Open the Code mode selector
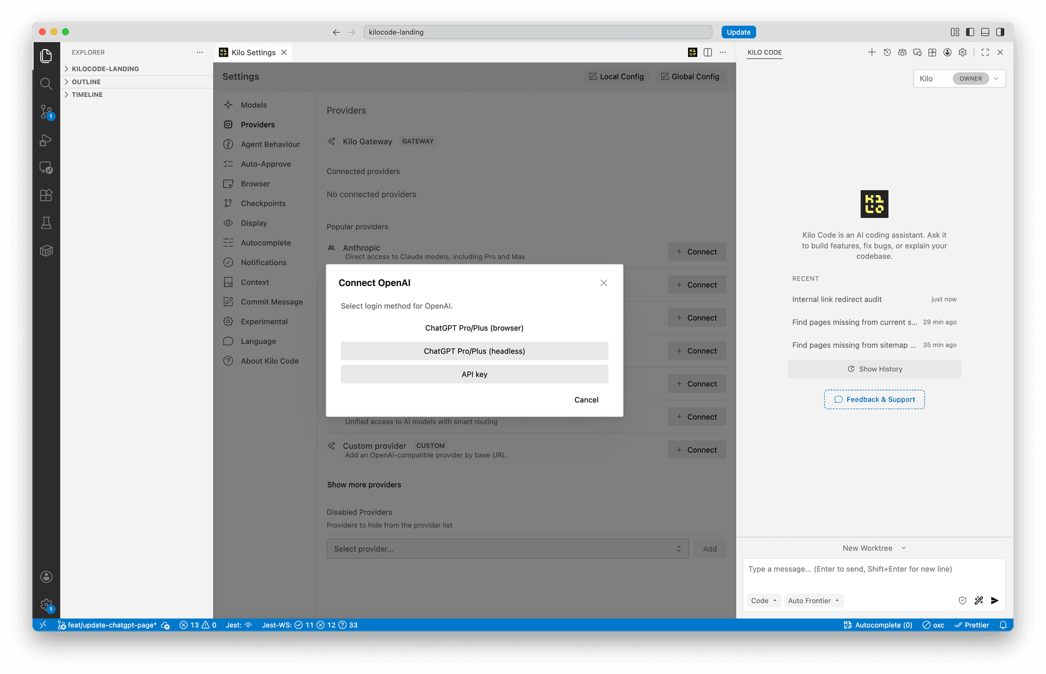Image resolution: width=1046 pixels, height=674 pixels. pyautogui.click(x=764, y=600)
